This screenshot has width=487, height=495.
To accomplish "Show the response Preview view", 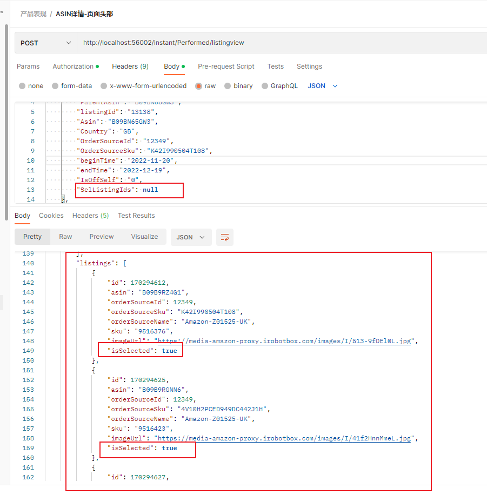I will [102, 237].
